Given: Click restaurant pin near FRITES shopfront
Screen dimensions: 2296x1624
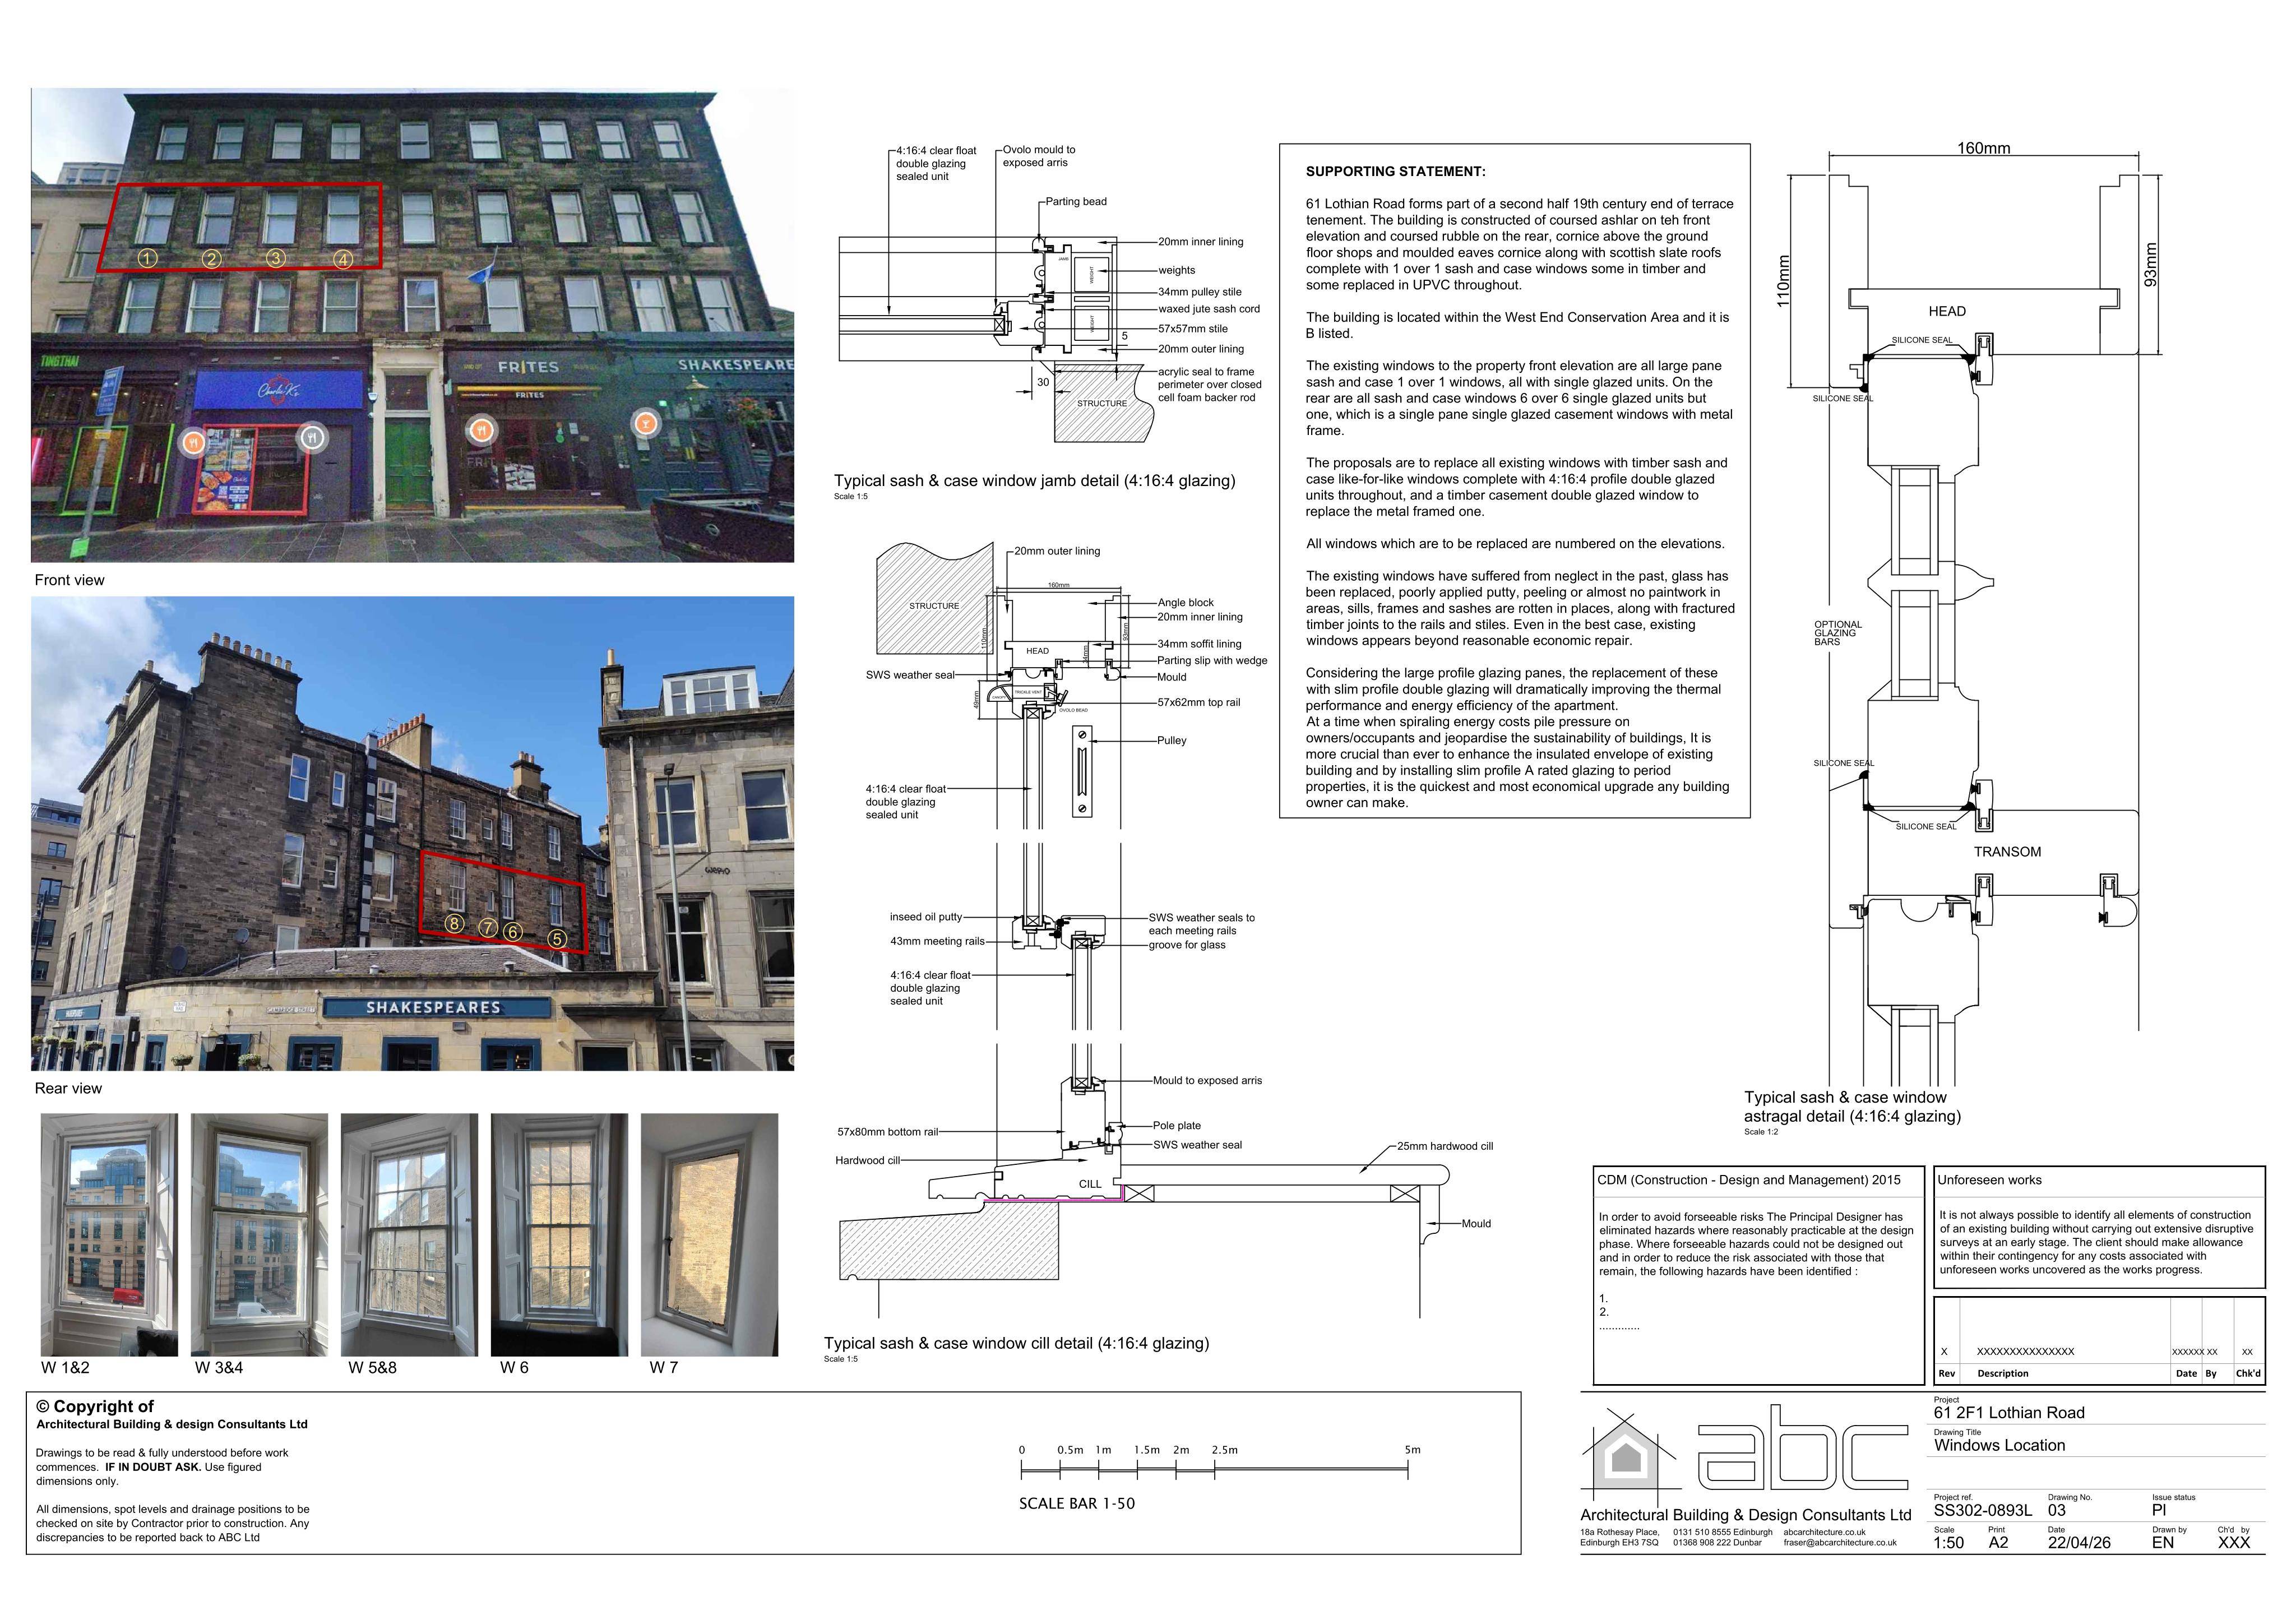Looking at the screenshot, I should click(x=482, y=430).
